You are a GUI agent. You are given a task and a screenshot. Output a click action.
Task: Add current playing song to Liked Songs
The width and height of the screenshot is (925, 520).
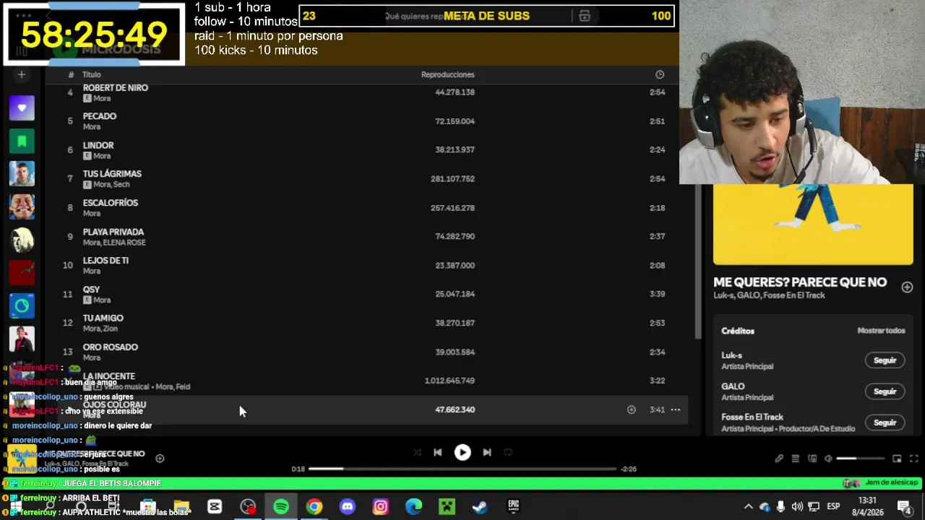pos(160,458)
